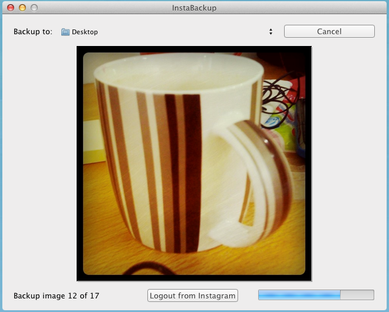Close the InstaBackup window

click(11, 8)
